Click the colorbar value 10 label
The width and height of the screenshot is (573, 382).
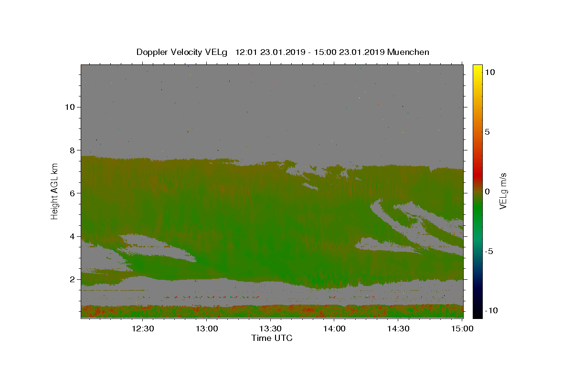tap(490, 72)
